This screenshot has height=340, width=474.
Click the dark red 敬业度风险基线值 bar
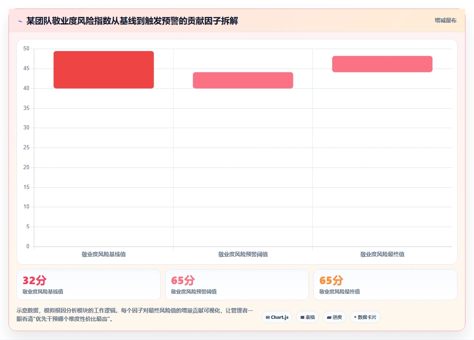tap(104, 70)
